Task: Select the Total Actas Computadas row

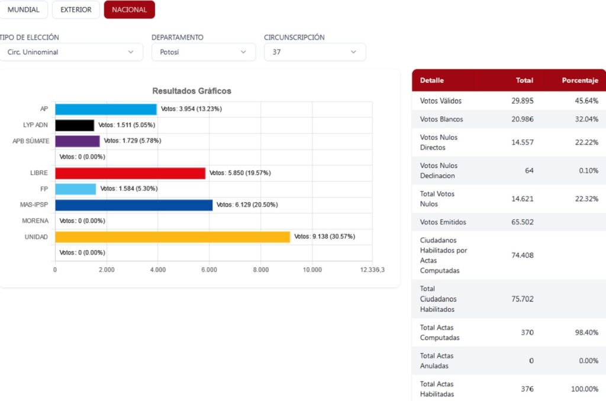Action: tap(508, 332)
